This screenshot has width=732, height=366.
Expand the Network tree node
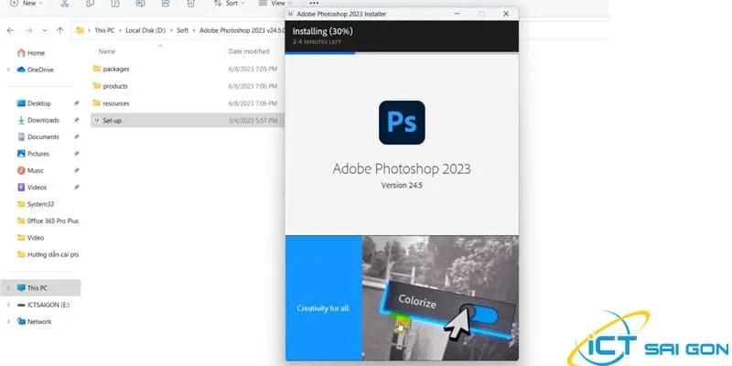tap(8, 322)
